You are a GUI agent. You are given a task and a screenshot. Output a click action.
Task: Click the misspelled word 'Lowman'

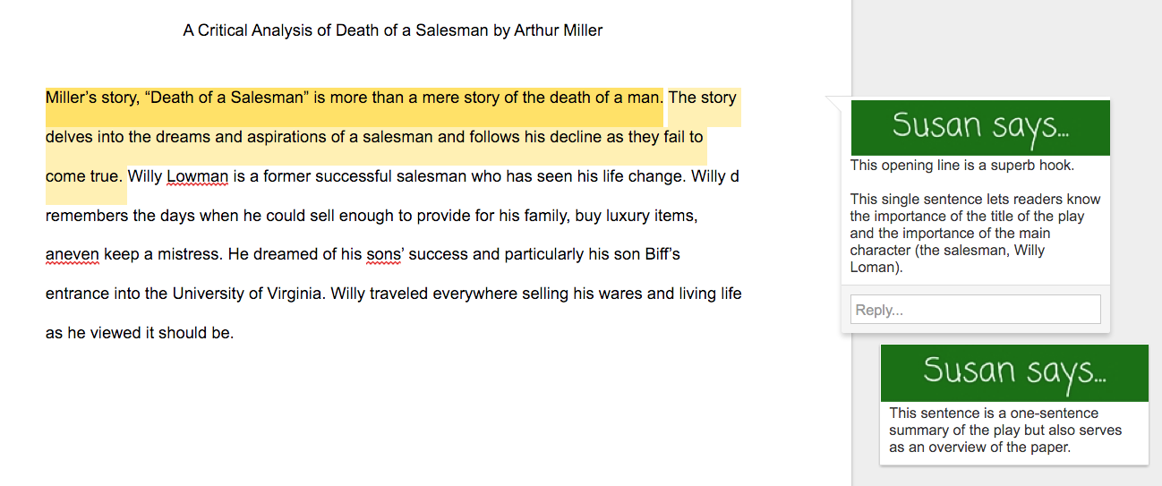coord(197,176)
